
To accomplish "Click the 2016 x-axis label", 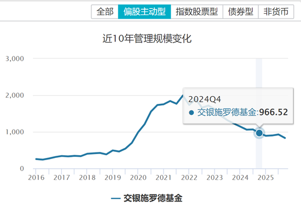I will pyautogui.click(x=36, y=178).
